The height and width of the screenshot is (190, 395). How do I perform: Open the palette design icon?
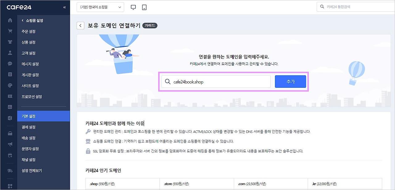coord(10,85)
